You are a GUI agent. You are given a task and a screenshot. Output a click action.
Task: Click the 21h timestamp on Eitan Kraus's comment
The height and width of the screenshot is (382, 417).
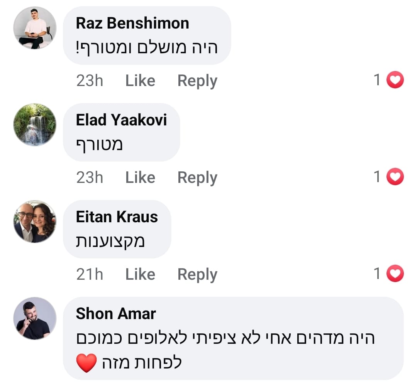(x=90, y=274)
